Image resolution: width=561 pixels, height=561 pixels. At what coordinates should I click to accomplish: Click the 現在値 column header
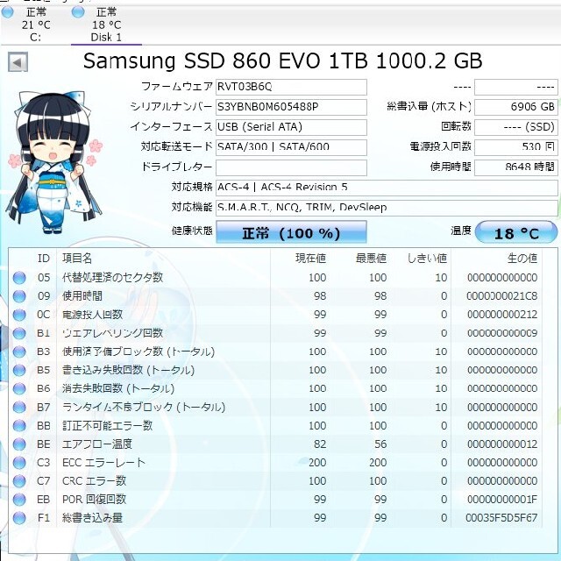(310, 258)
